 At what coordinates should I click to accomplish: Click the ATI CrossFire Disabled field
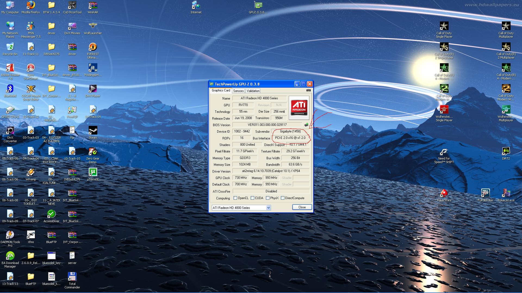pyautogui.click(x=271, y=191)
